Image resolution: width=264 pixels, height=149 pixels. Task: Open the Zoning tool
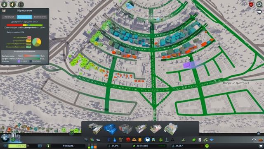point(92,140)
